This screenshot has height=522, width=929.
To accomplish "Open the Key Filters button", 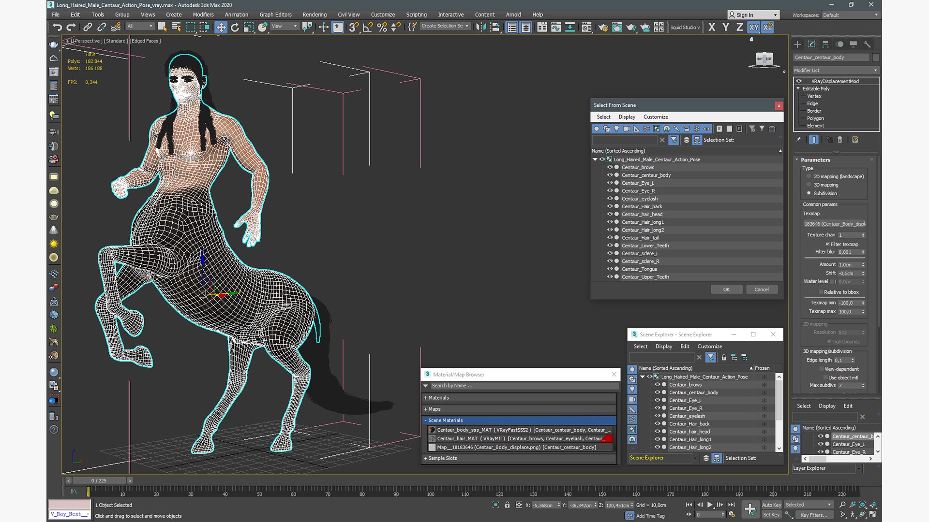I will [814, 515].
